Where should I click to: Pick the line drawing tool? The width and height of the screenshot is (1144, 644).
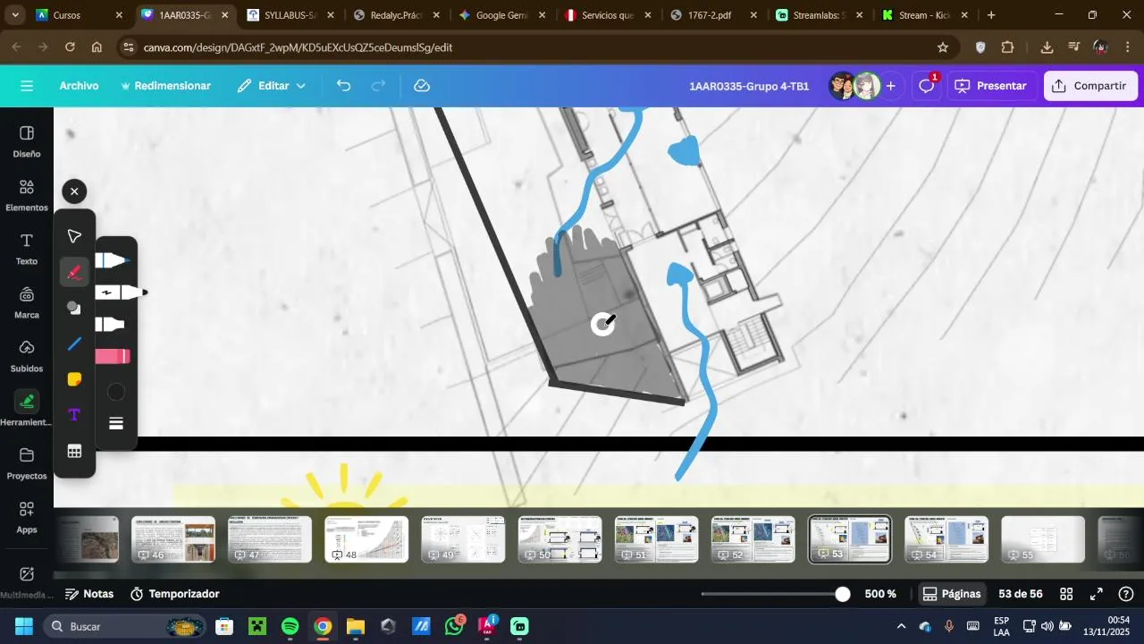pos(74,344)
